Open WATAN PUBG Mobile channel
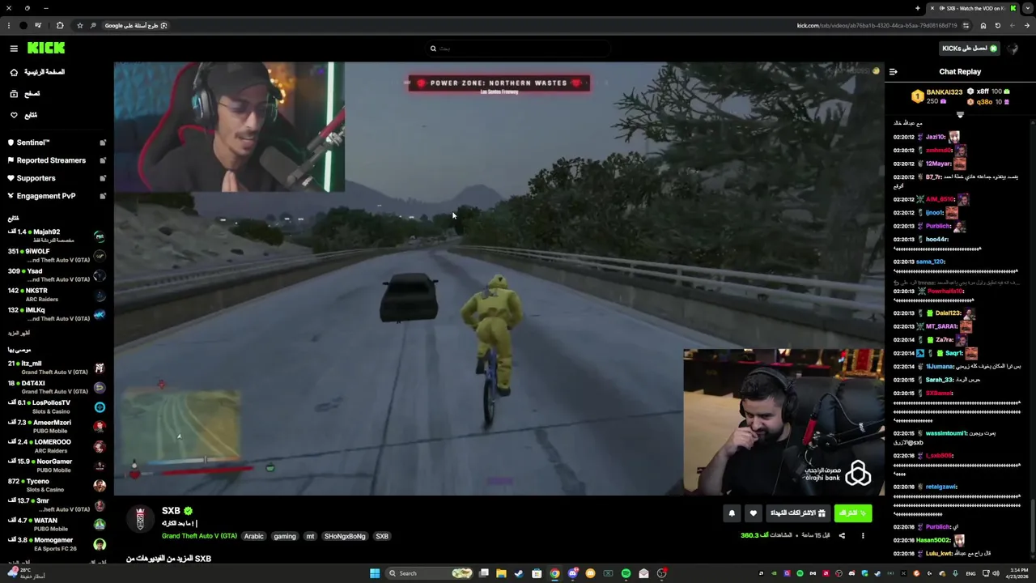Viewport: 1036px width, 583px height. [57, 525]
